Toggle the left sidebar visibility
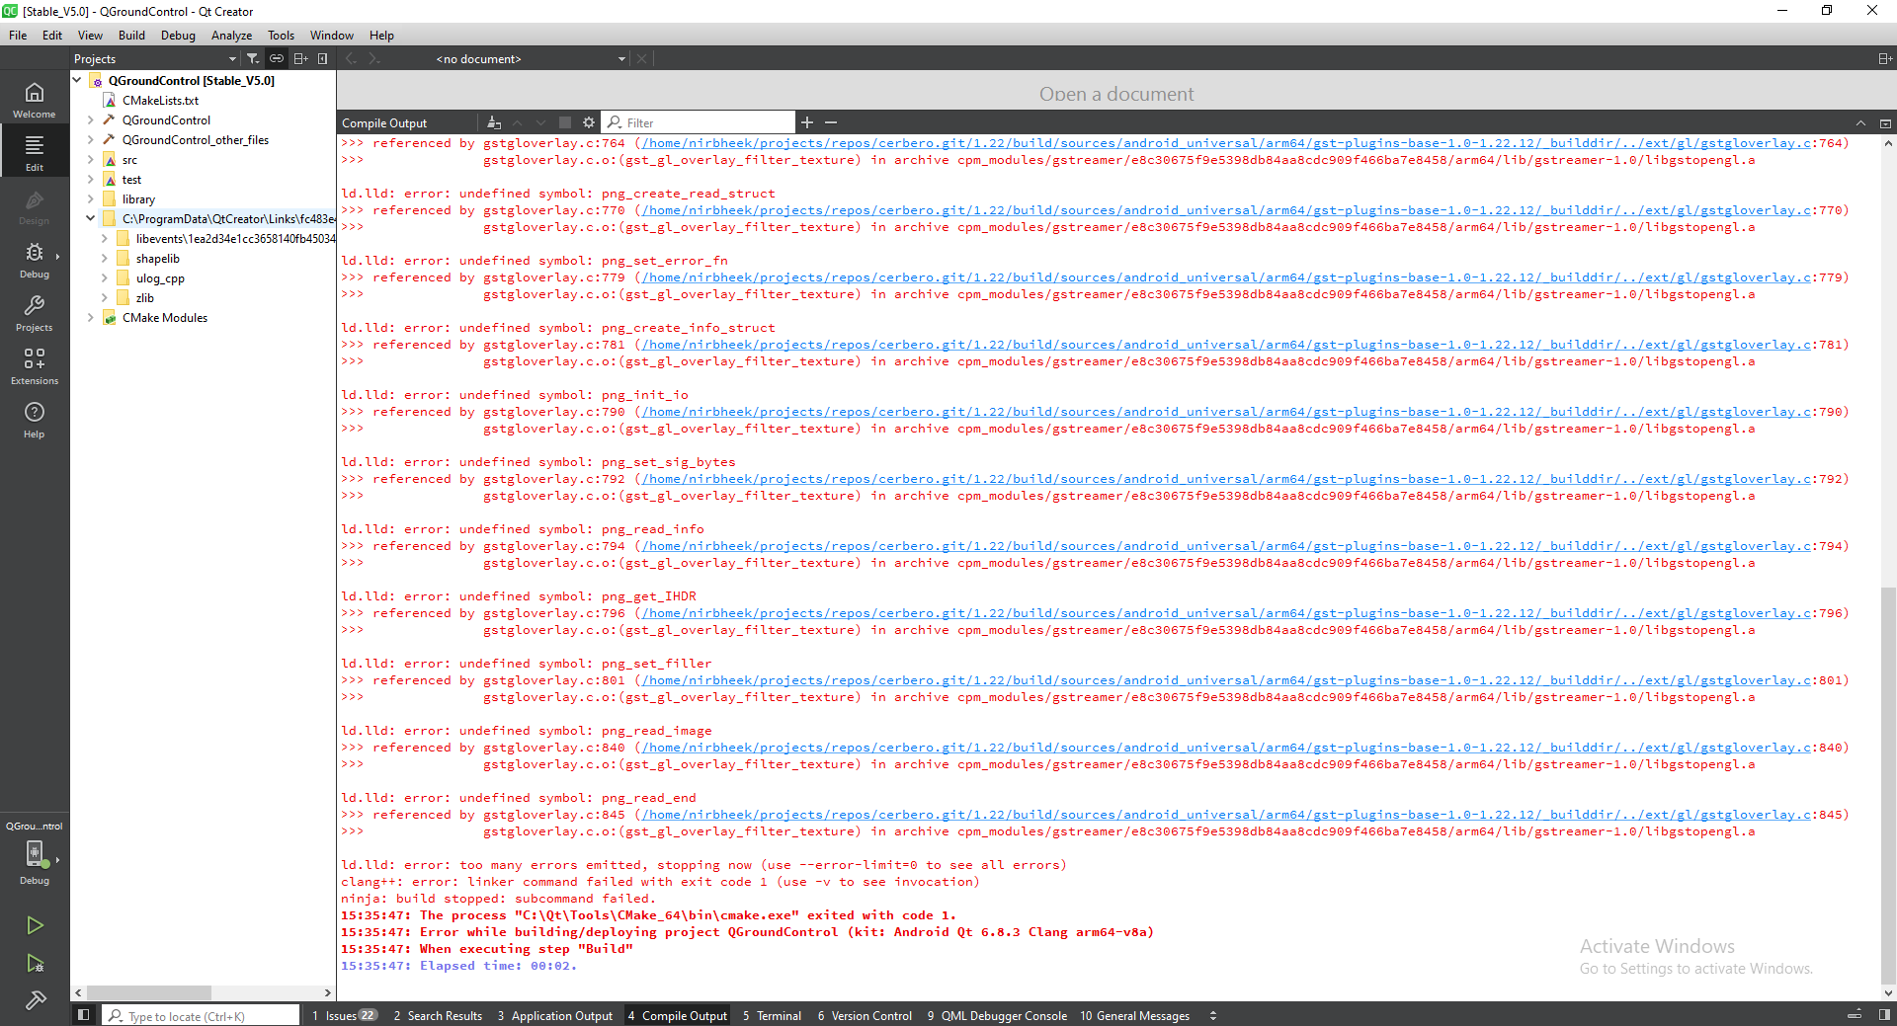Screen dimensions: 1897x1026 click(83, 1015)
